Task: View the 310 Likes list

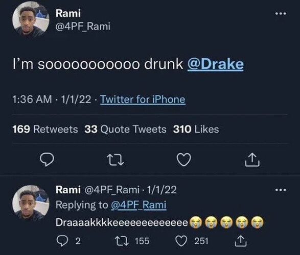Action: 196,129
